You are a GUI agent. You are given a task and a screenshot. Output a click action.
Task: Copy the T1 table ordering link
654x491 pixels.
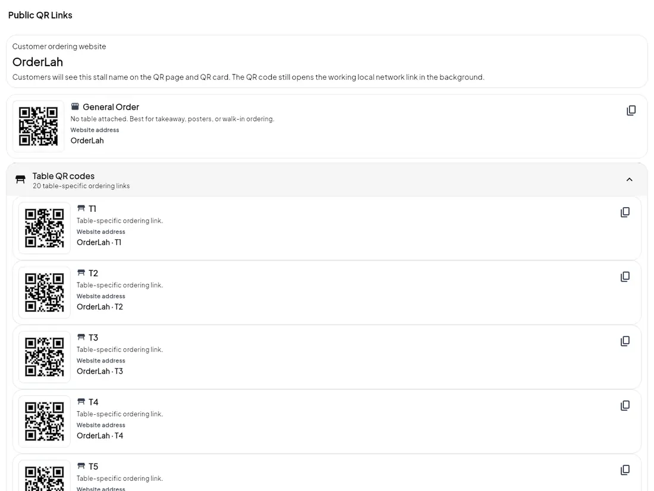pos(625,212)
